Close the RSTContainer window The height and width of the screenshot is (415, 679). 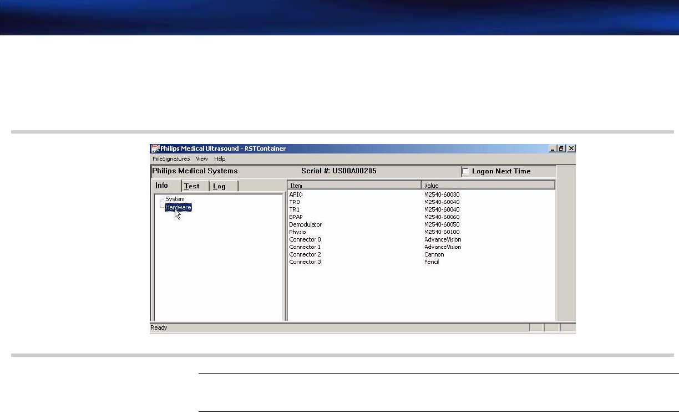[571, 148]
